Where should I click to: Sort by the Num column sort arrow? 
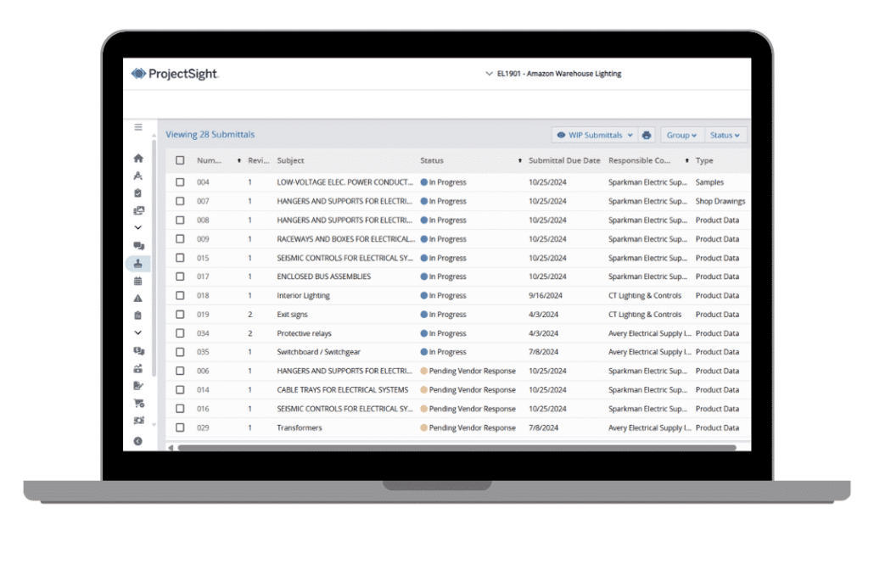[x=239, y=160]
